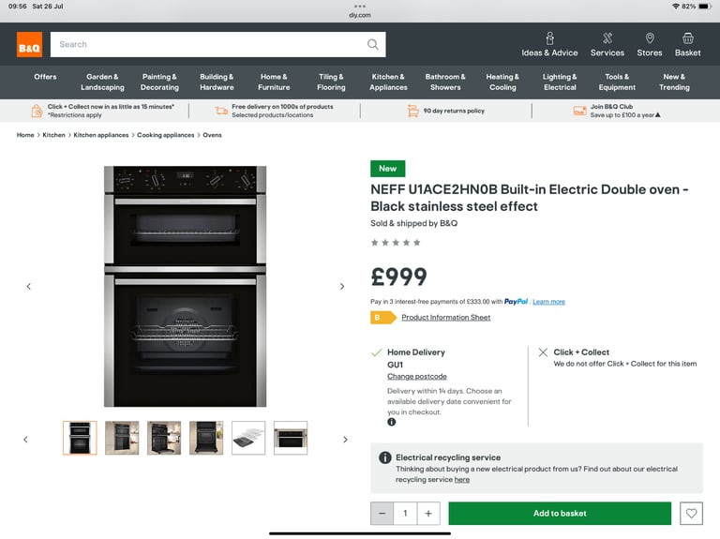Viewport: 720px width, 539px height.
Task: Open Heating & Cooling menu
Action: tap(502, 82)
